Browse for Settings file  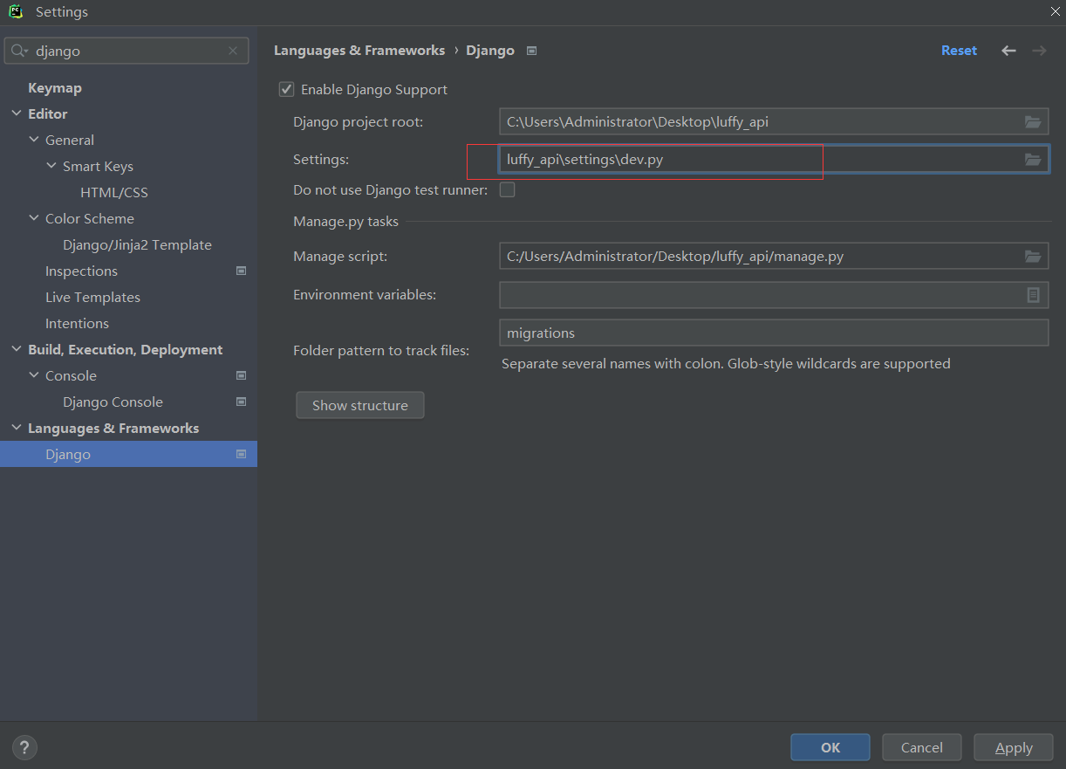1033,160
